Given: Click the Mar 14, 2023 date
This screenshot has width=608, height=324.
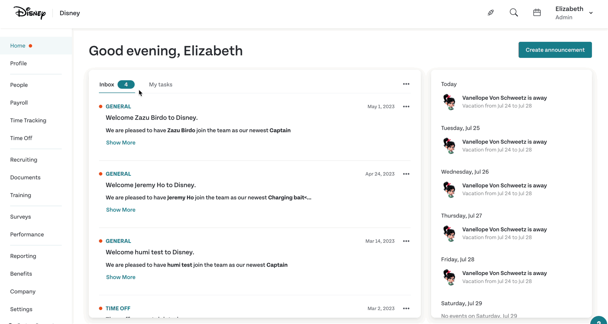Looking at the screenshot, I should [x=380, y=241].
